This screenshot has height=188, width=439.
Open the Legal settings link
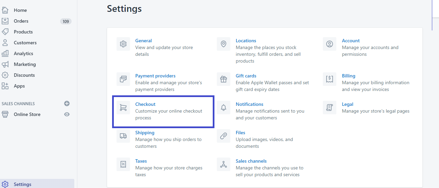click(347, 104)
